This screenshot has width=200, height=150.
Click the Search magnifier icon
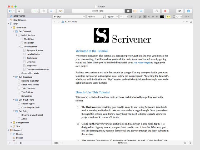coord(19,11)
